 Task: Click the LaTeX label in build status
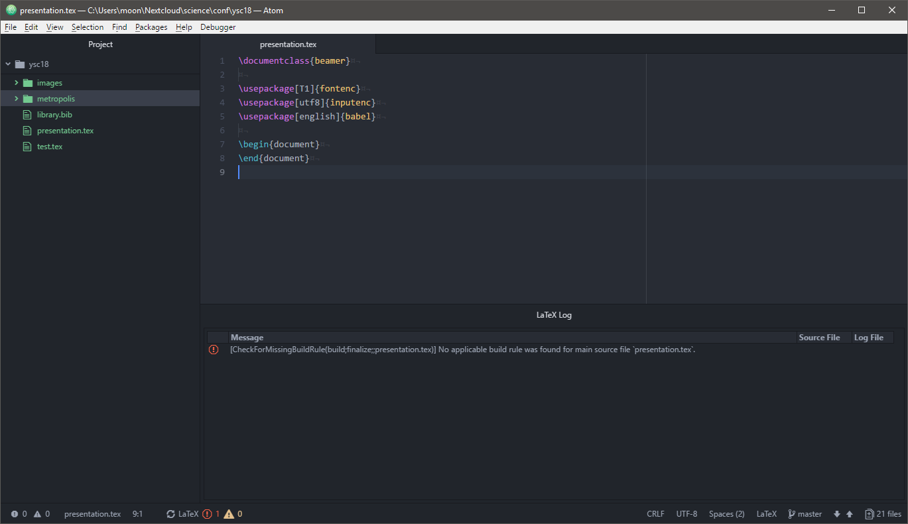[x=188, y=514]
